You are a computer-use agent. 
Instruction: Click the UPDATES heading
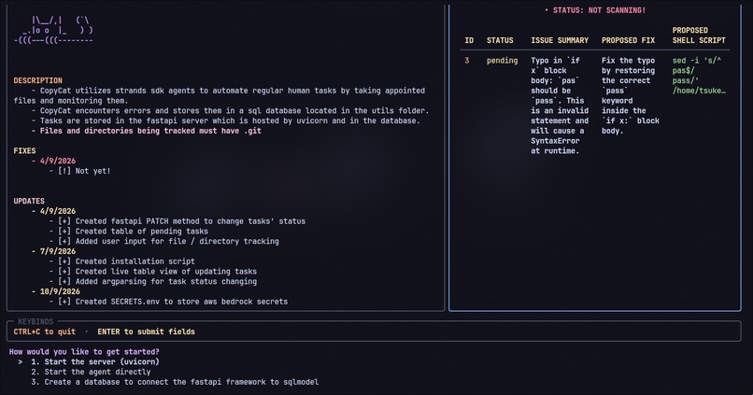tap(29, 201)
